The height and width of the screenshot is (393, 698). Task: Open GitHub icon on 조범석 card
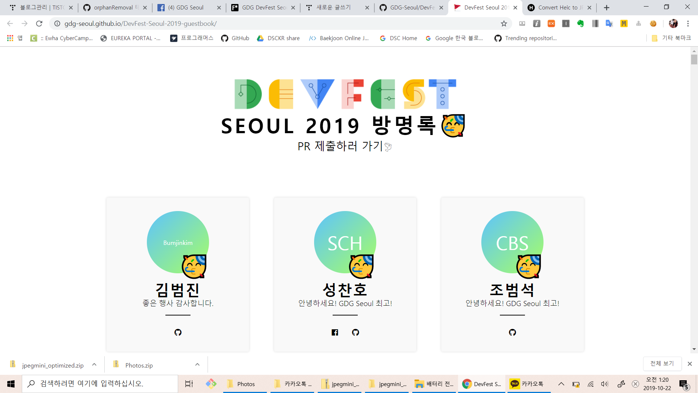coord(512,332)
